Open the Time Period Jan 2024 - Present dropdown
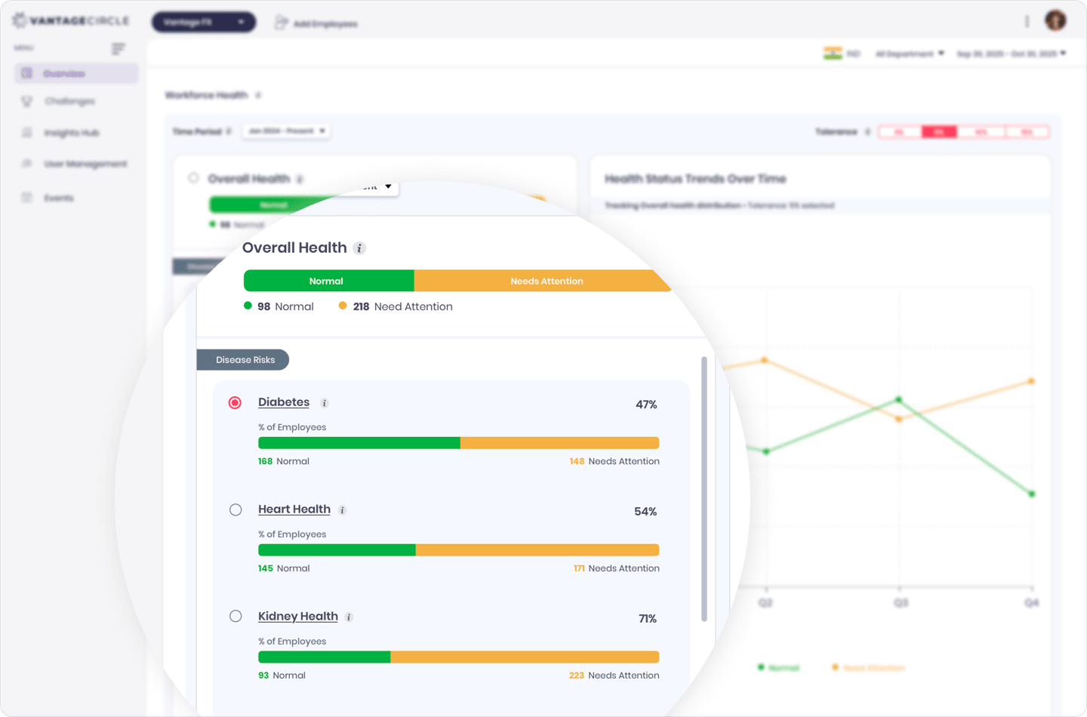The width and height of the screenshot is (1087, 717). coord(287,131)
